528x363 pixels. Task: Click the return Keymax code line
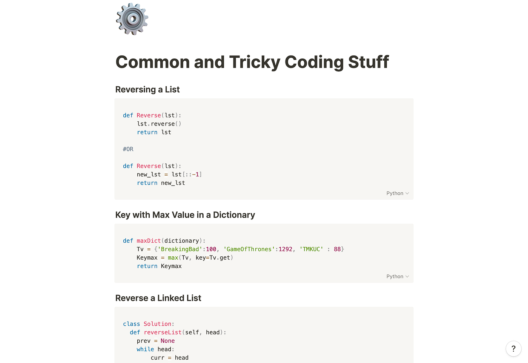pos(159,267)
